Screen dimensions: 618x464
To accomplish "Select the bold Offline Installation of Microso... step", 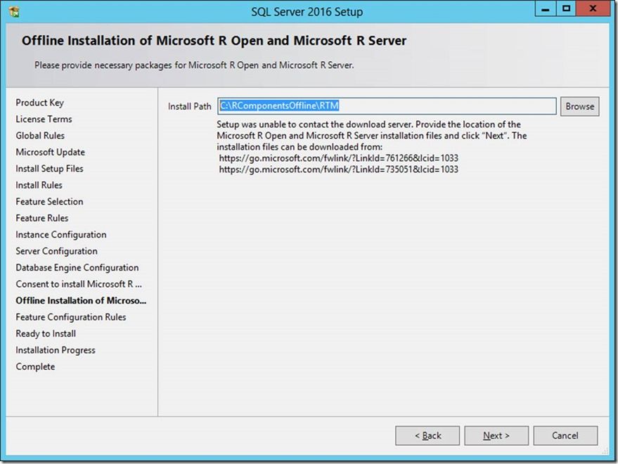I will click(81, 301).
